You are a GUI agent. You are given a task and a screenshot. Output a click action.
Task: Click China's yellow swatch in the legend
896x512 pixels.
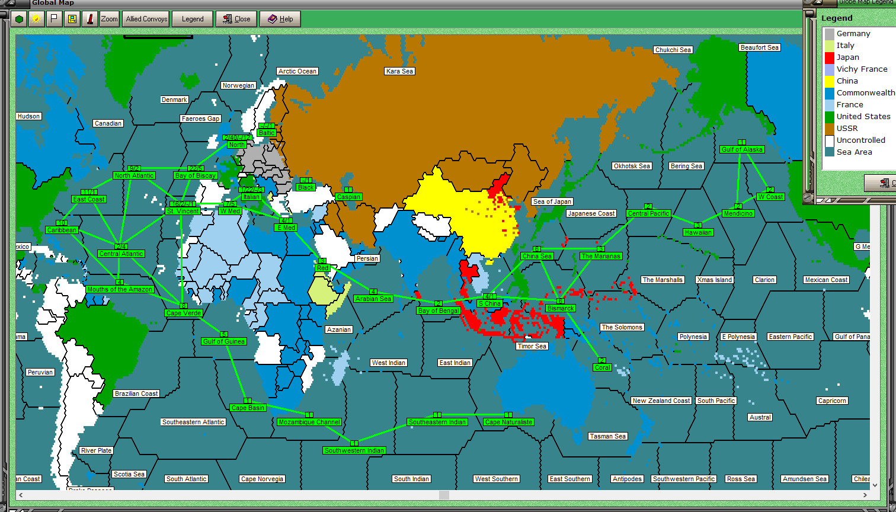[830, 81]
